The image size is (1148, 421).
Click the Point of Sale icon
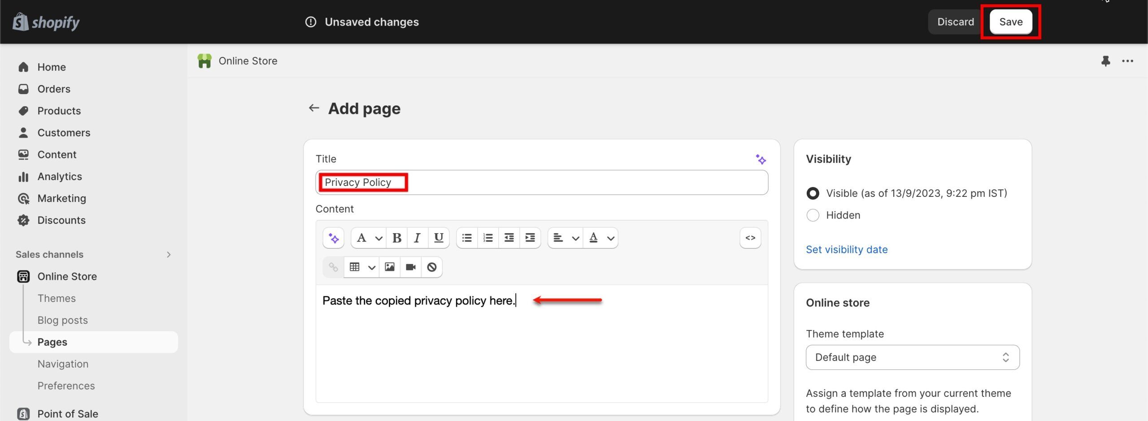23,413
